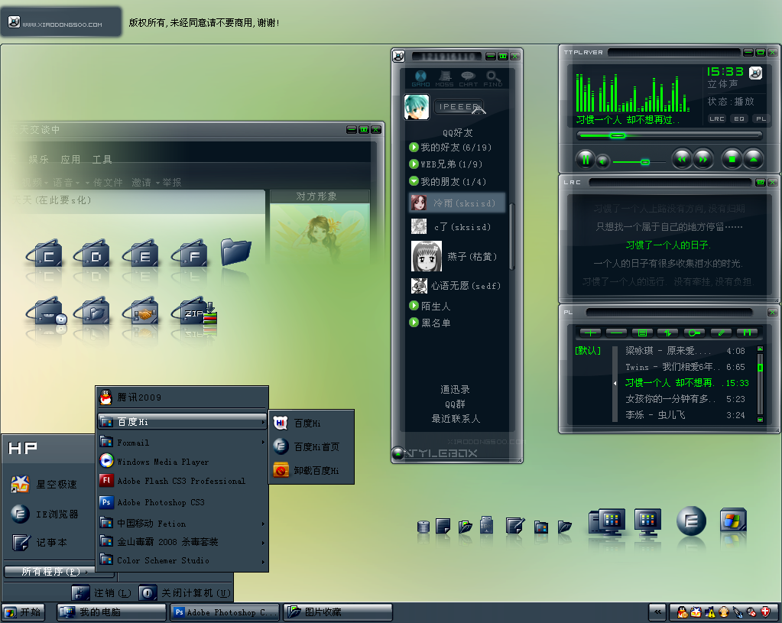
Task: Open the F drive icon
Action: coord(190,254)
